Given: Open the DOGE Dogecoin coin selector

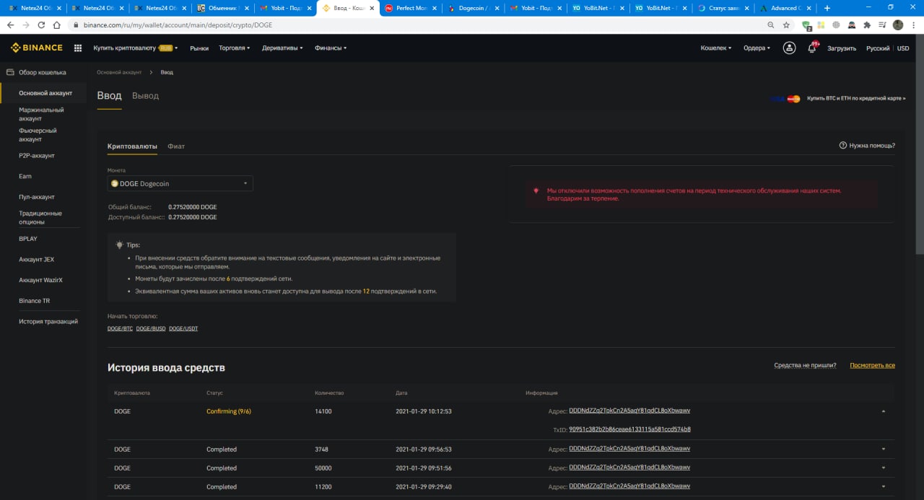Looking at the screenshot, I should (180, 183).
